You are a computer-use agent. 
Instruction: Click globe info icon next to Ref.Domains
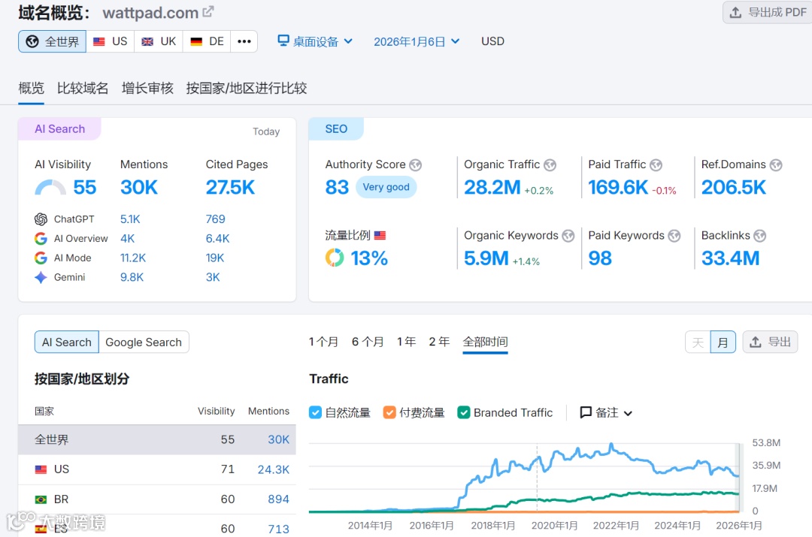(776, 165)
